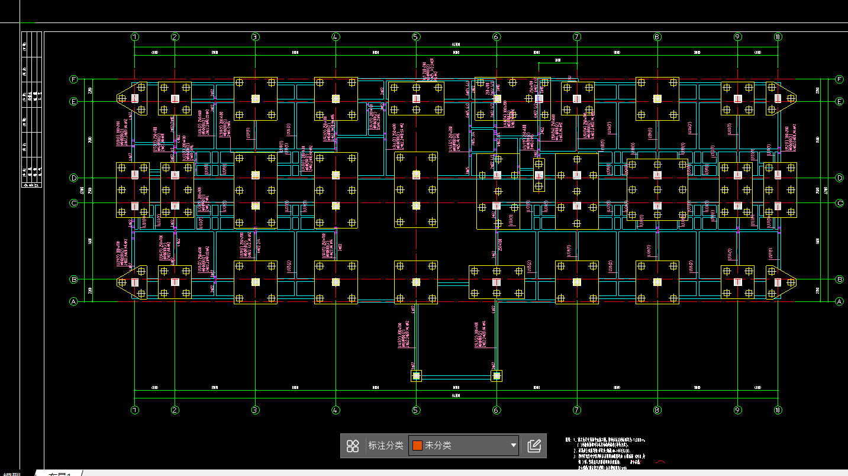This screenshot has height=476, width=848.
Task: Select axis bubble 8 below the plan
Action: tap(657, 410)
